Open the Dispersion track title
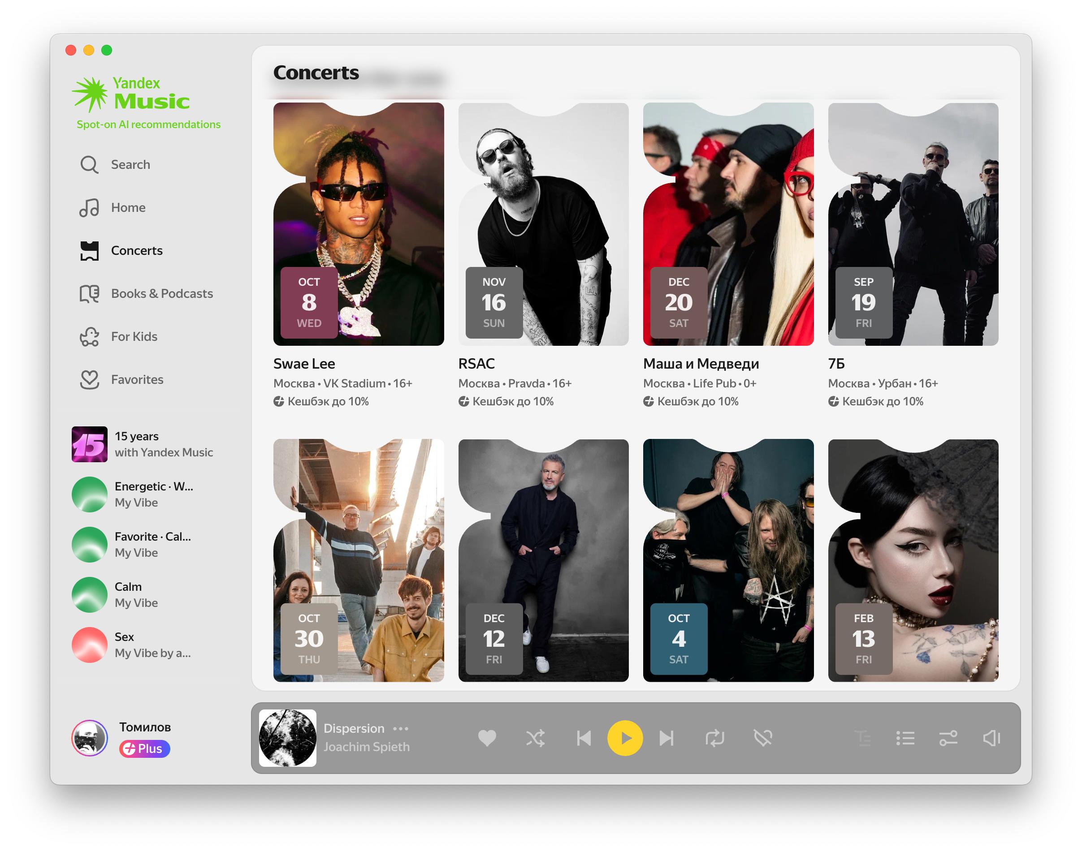Image resolution: width=1082 pixels, height=851 pixels. point(354,728)
